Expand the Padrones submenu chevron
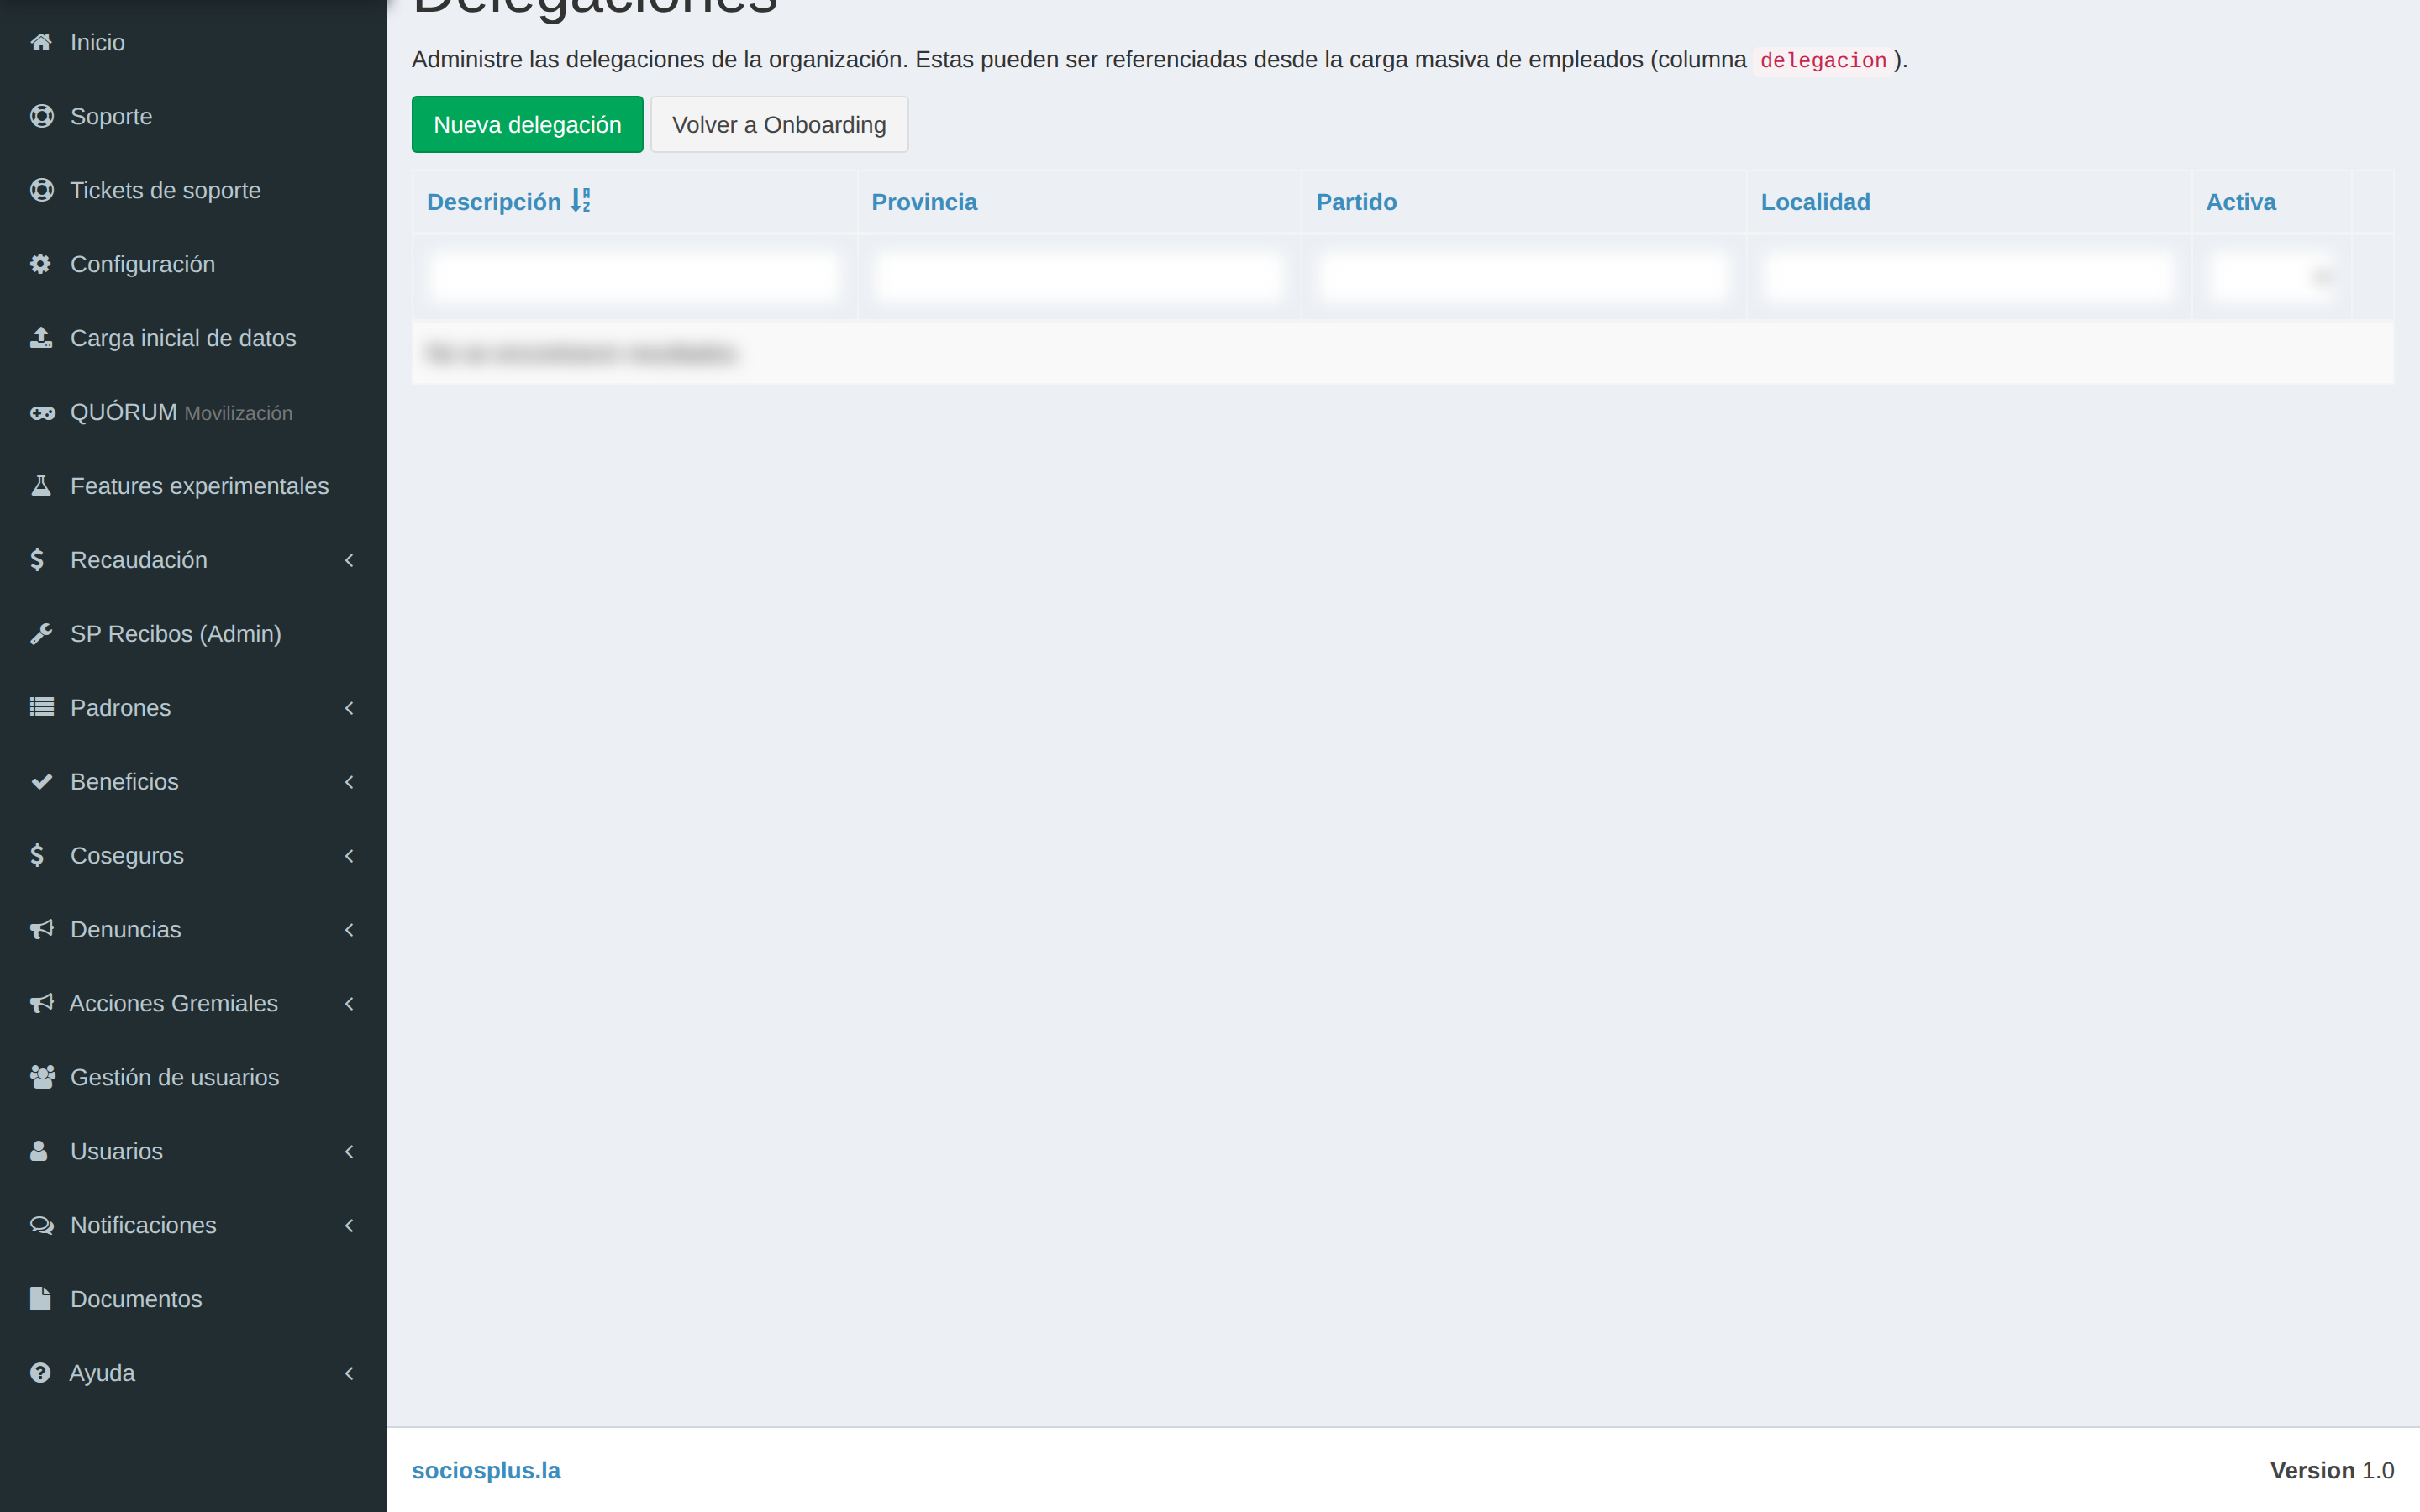The width and height of the screenshot is (2420, 1512). pyautogui.click(x=349, y=708)
